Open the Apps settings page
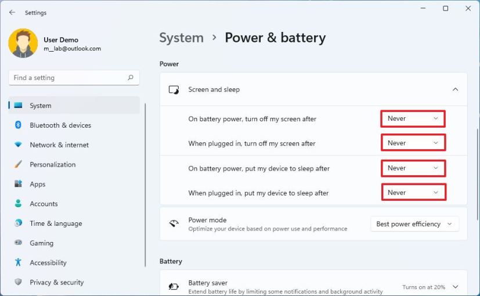Viewport: 480px width, 296px height. point(38,185)
